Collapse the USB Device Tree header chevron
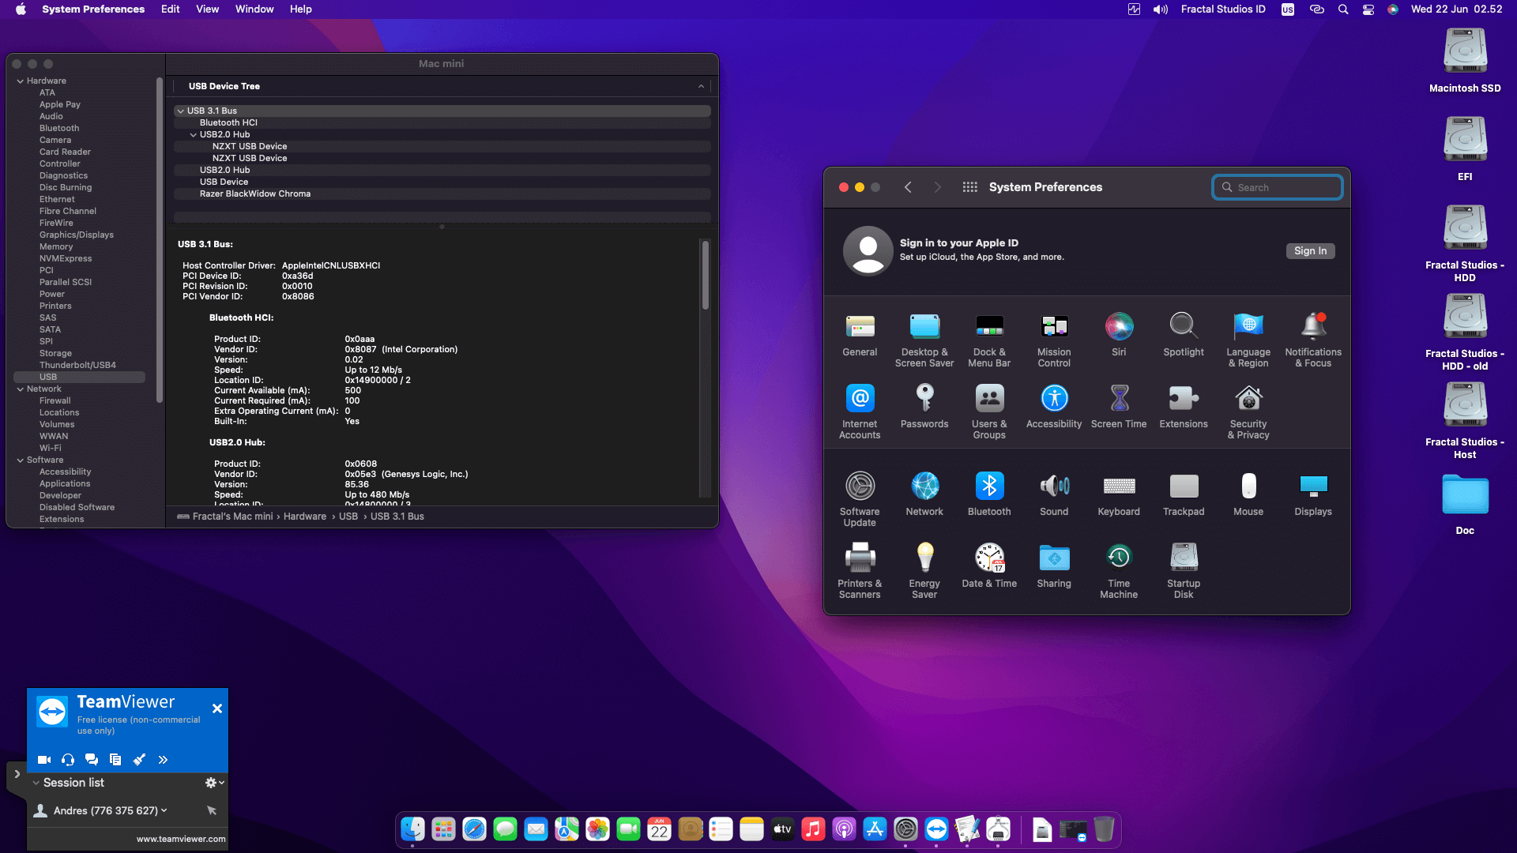 tap(701, 86)
